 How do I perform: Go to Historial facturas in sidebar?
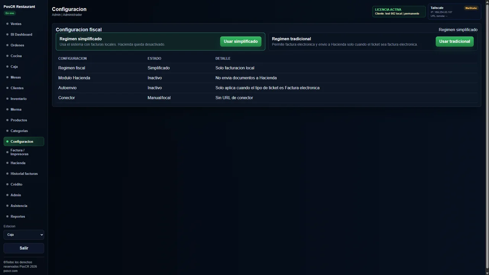click(24, 173)
